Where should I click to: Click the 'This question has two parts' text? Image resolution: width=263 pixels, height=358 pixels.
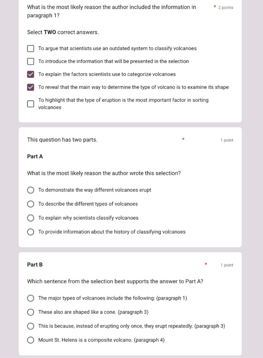point(62,140)
